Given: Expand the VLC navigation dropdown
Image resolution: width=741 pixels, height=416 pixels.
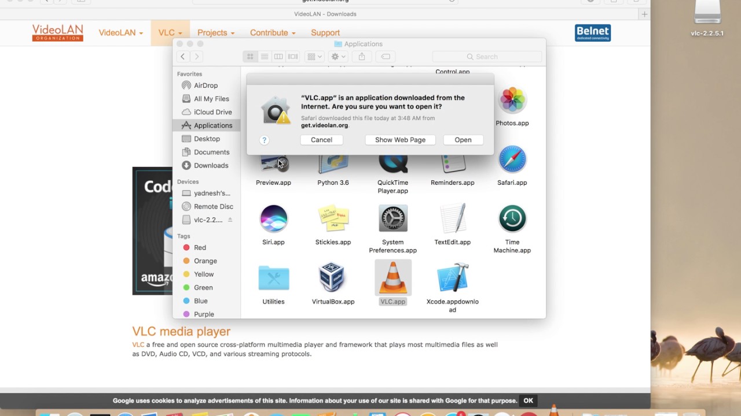Looking at the screenshot, I should click(170, 33).
